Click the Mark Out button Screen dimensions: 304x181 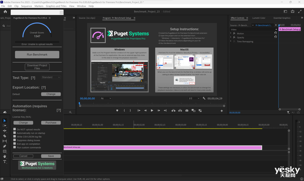pos(130,110)
